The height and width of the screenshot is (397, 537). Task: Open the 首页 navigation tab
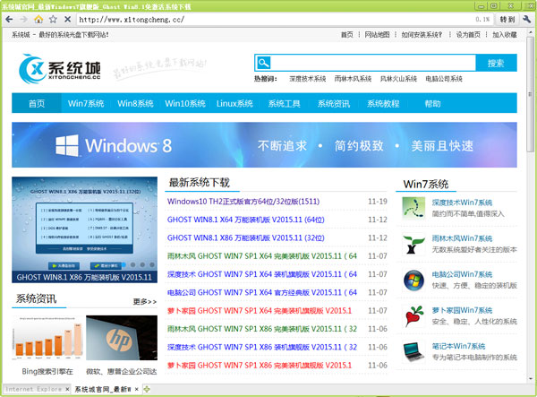point(37,103)
